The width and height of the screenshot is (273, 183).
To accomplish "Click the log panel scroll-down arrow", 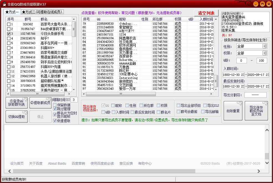I will point(267,163).
